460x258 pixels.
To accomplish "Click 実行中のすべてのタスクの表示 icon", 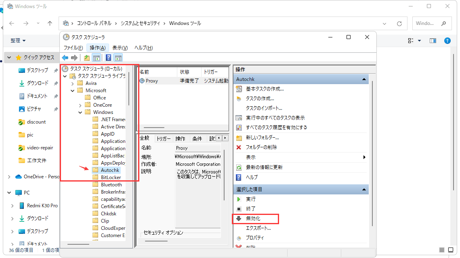I will [x=238, y=117].
